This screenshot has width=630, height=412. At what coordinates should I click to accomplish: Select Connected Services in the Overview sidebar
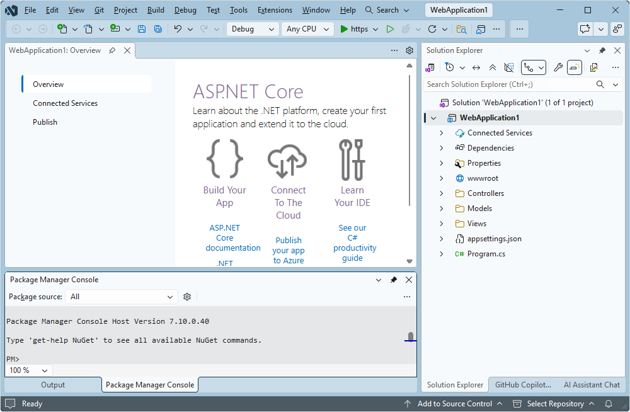(65, 103)
